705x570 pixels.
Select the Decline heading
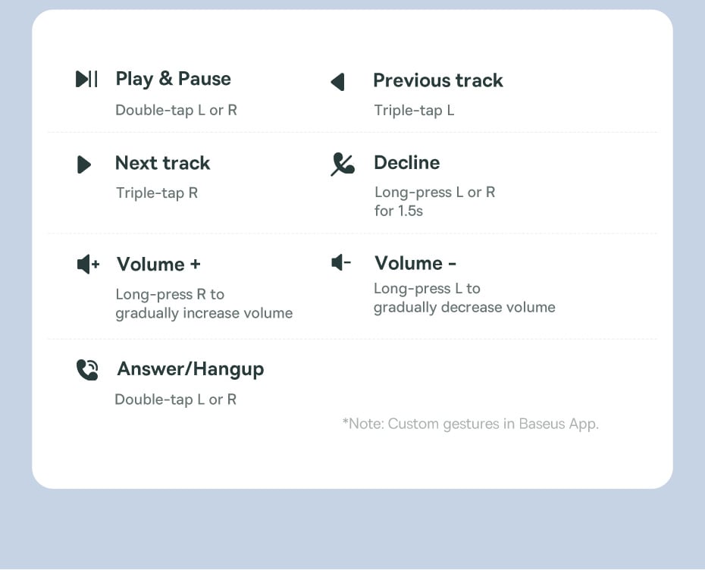coord(406,162)
